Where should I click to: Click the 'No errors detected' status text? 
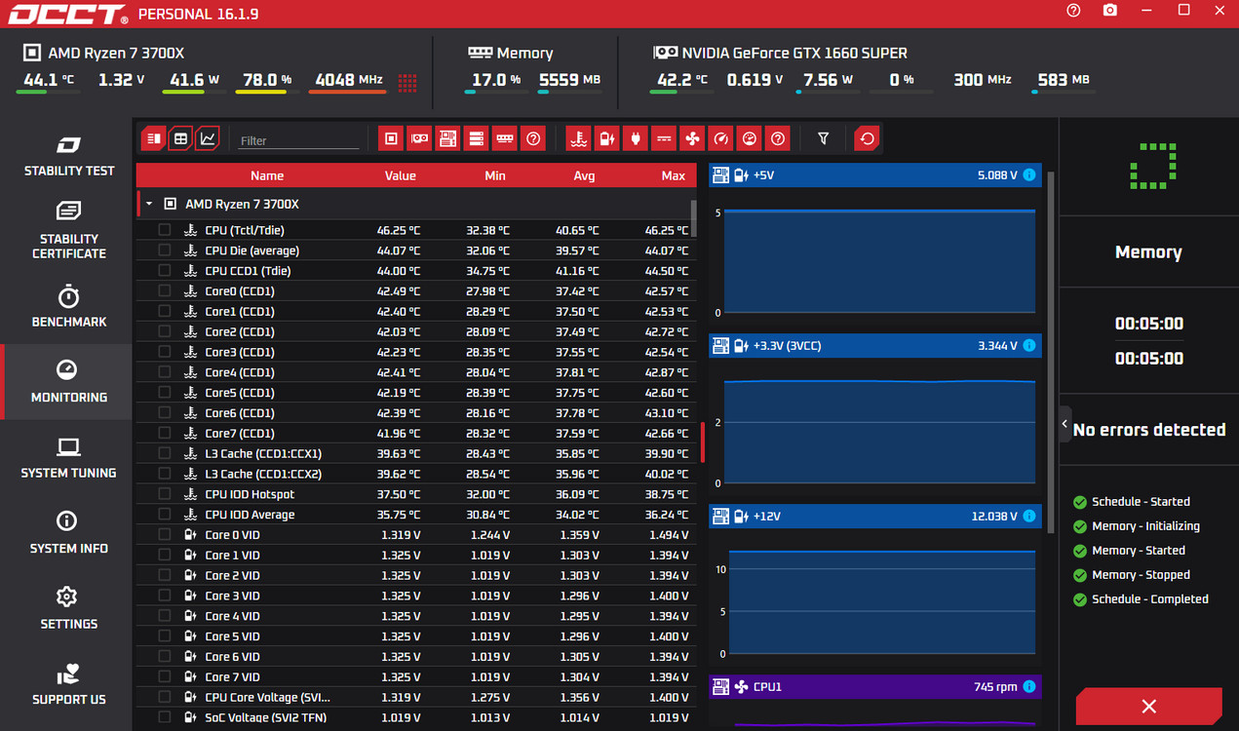(1149, 430)
